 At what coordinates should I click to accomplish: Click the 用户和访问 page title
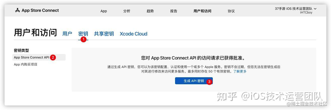tap(35, 33)
